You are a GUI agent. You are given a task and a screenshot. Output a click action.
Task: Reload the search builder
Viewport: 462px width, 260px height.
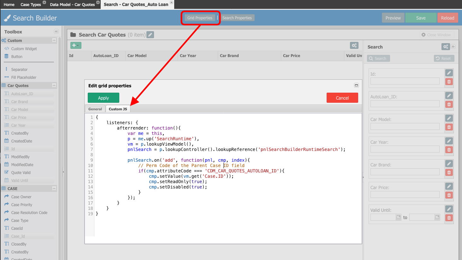[x=447, y=18]
